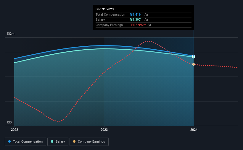Image resolution: width=243 pixels, height=150 pixels.
Task: Click the Salary tooltip row label
Action: tap(100, 20)
